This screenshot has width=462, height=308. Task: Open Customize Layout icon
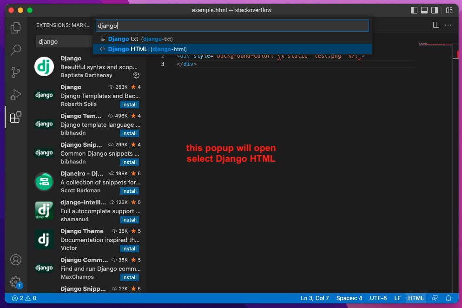tap(449, 10)
